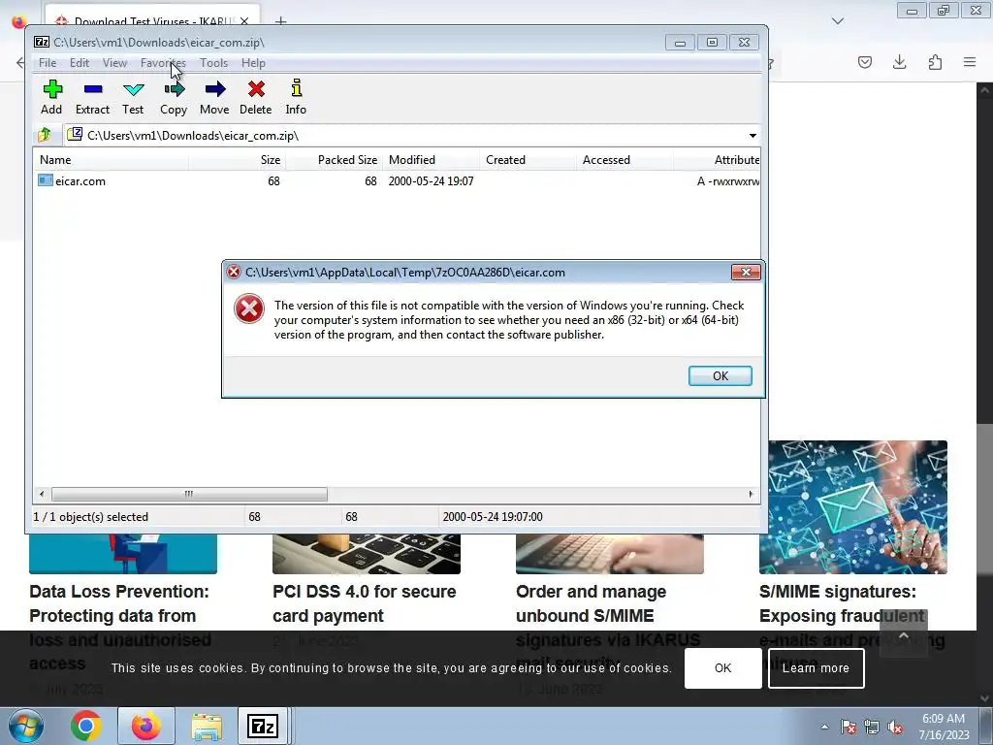Click the Info toolbar icon

(x=296, y=97)
